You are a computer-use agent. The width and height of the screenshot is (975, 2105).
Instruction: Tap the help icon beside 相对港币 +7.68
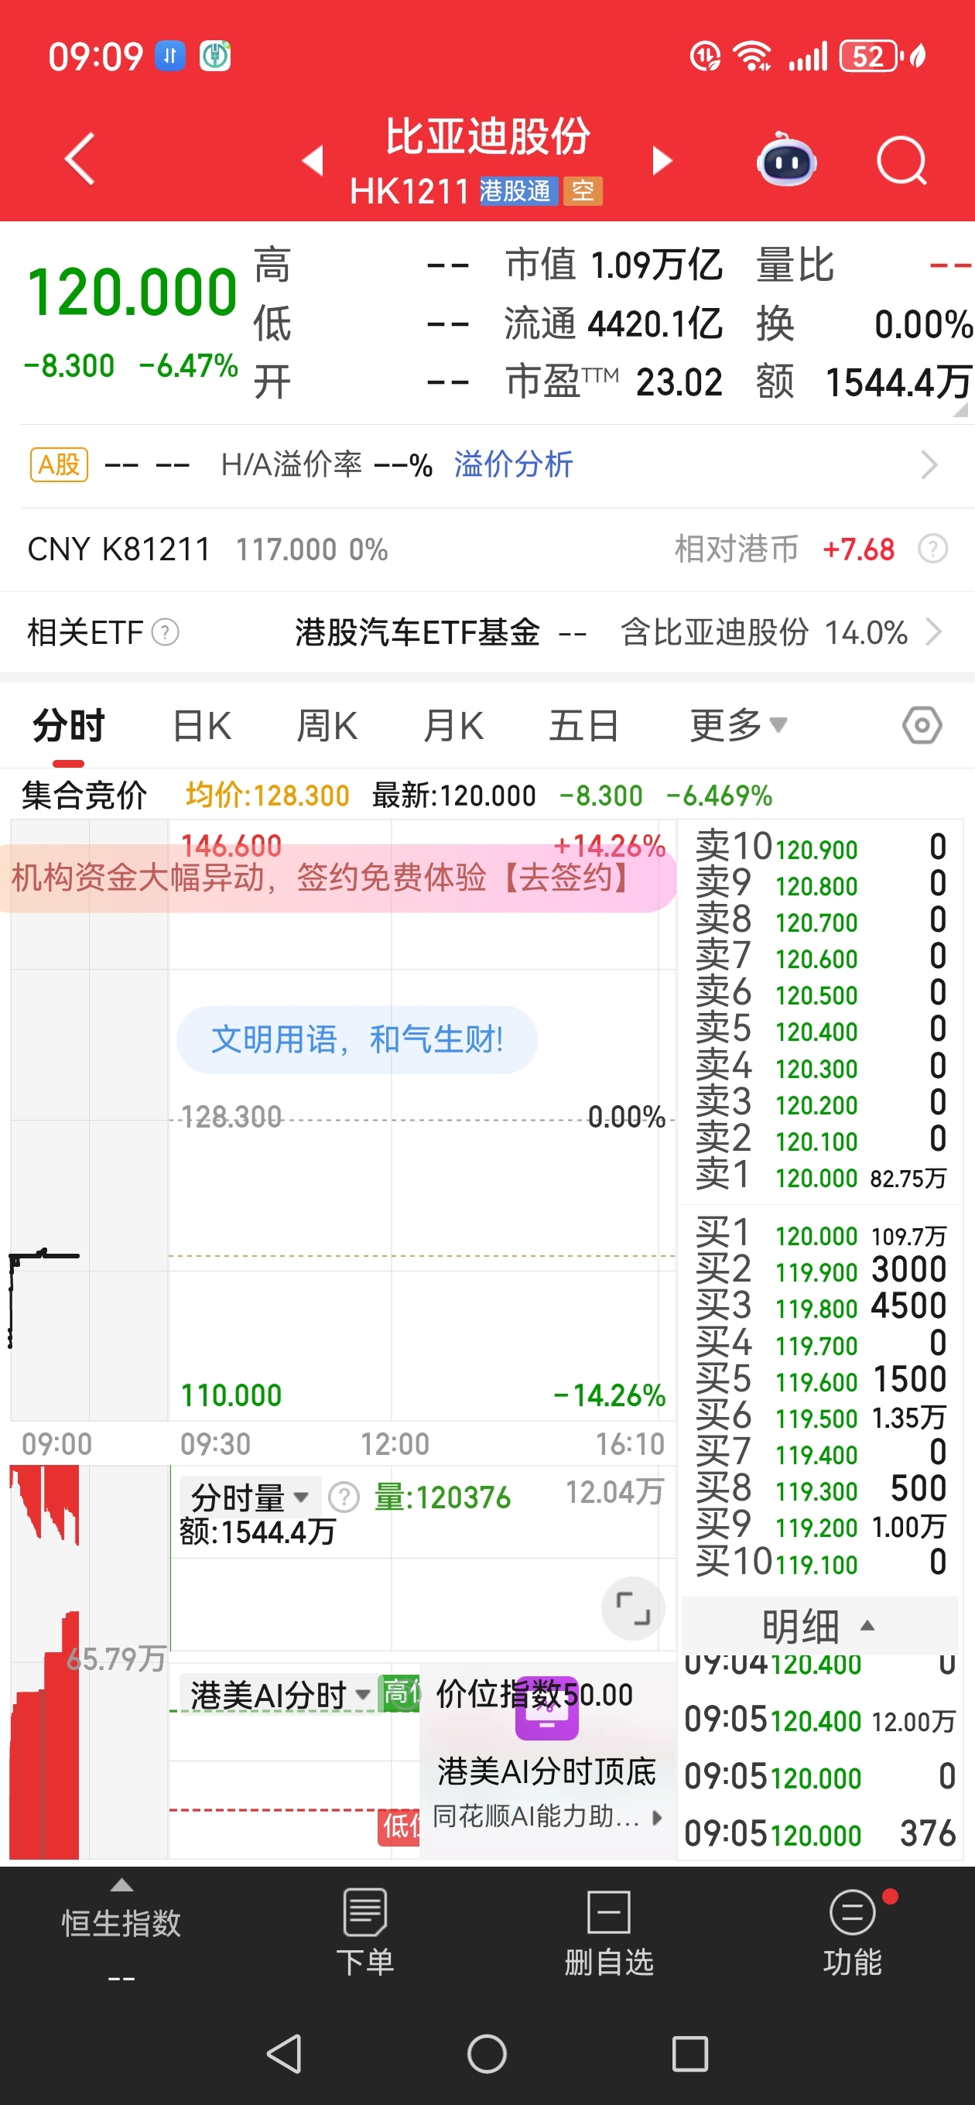932,549
